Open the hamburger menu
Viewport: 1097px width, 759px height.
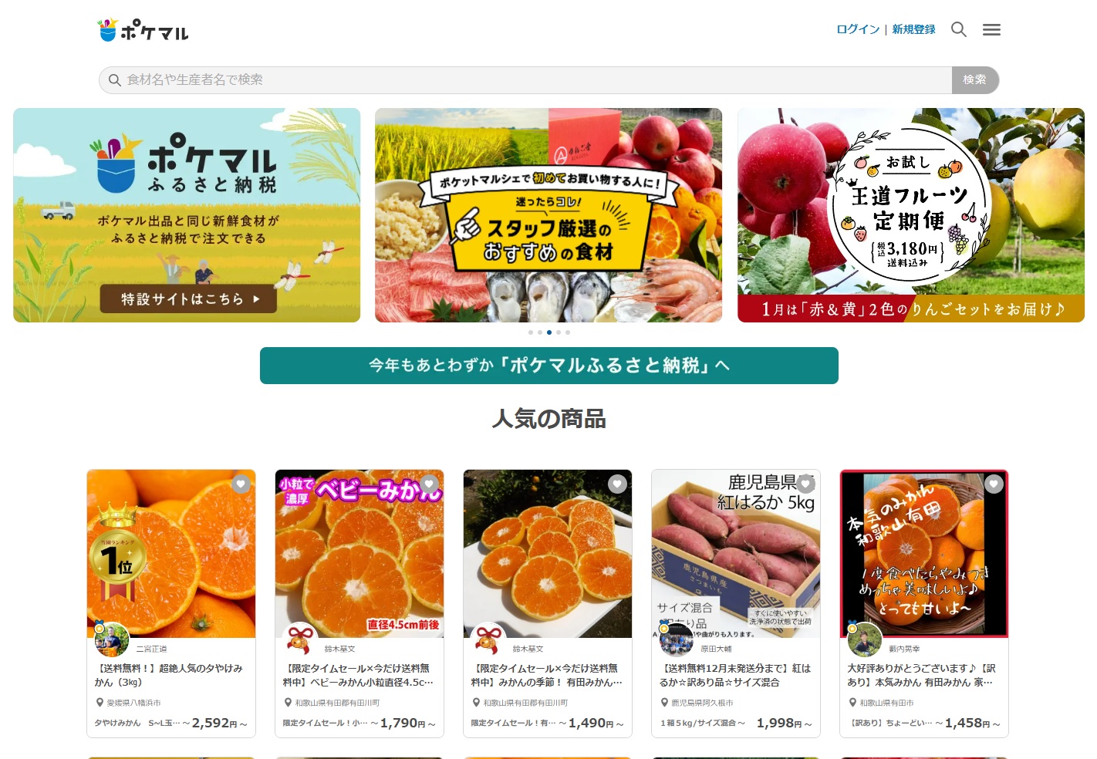991,29
